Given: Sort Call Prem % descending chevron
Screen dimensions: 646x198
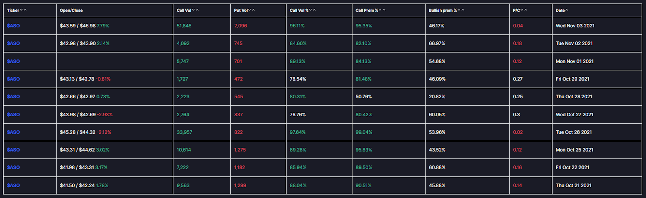Looking at the screenshot, I should tap(380, 10).
